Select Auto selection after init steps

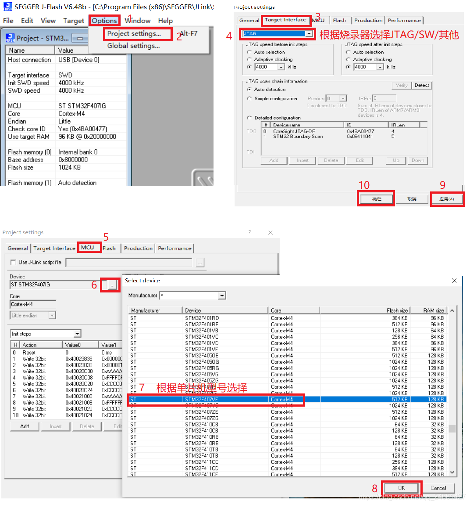click(x=348, y=52)
